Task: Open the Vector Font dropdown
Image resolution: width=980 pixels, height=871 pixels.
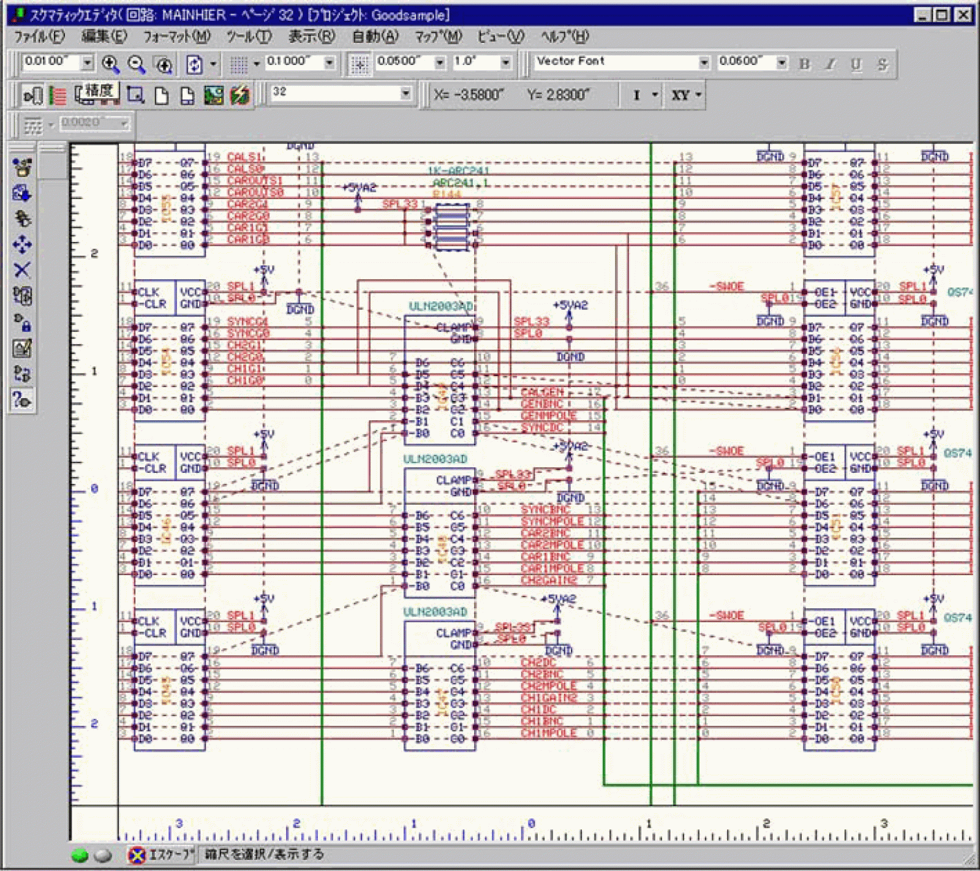Action: 704,62
